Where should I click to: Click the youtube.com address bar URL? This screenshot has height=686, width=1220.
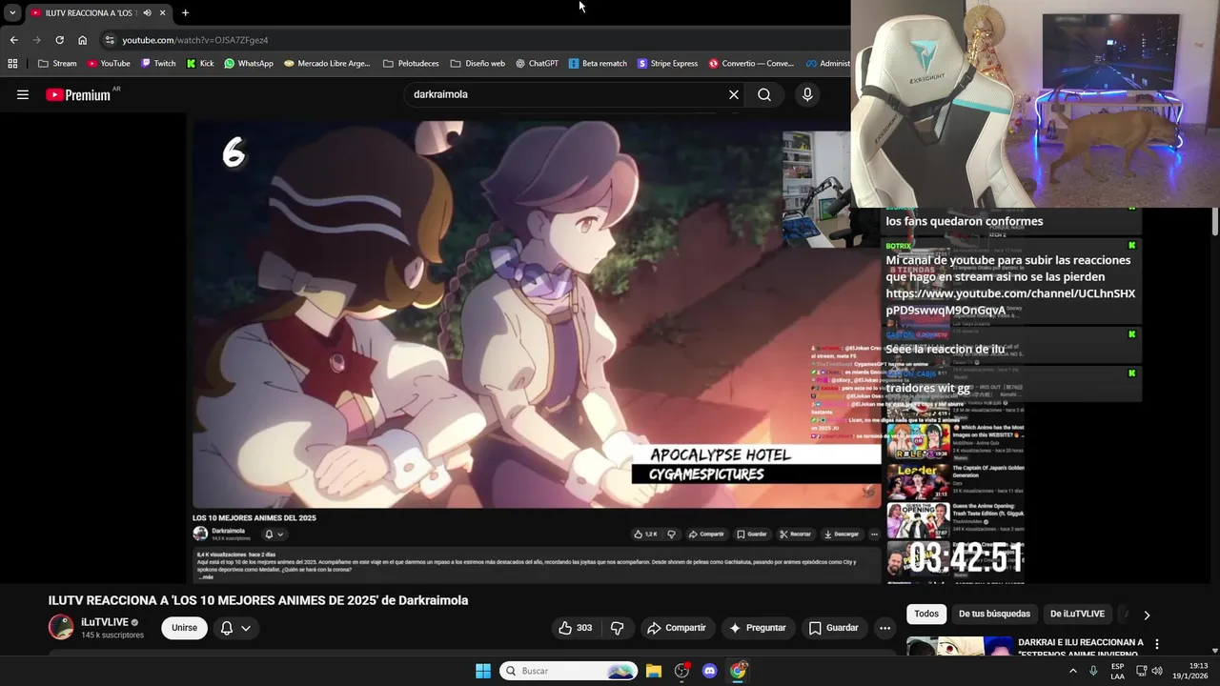pos(195,40)
